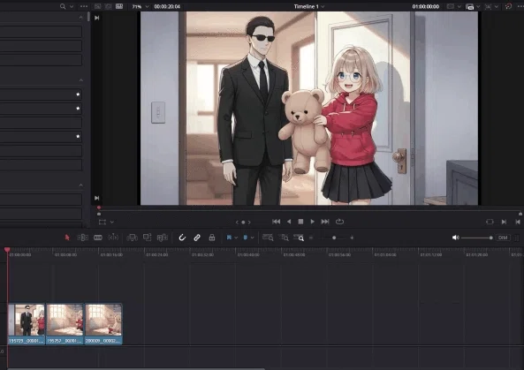Click the Replace Clip icon
This screenshot has width=524, height=370.
163,238
